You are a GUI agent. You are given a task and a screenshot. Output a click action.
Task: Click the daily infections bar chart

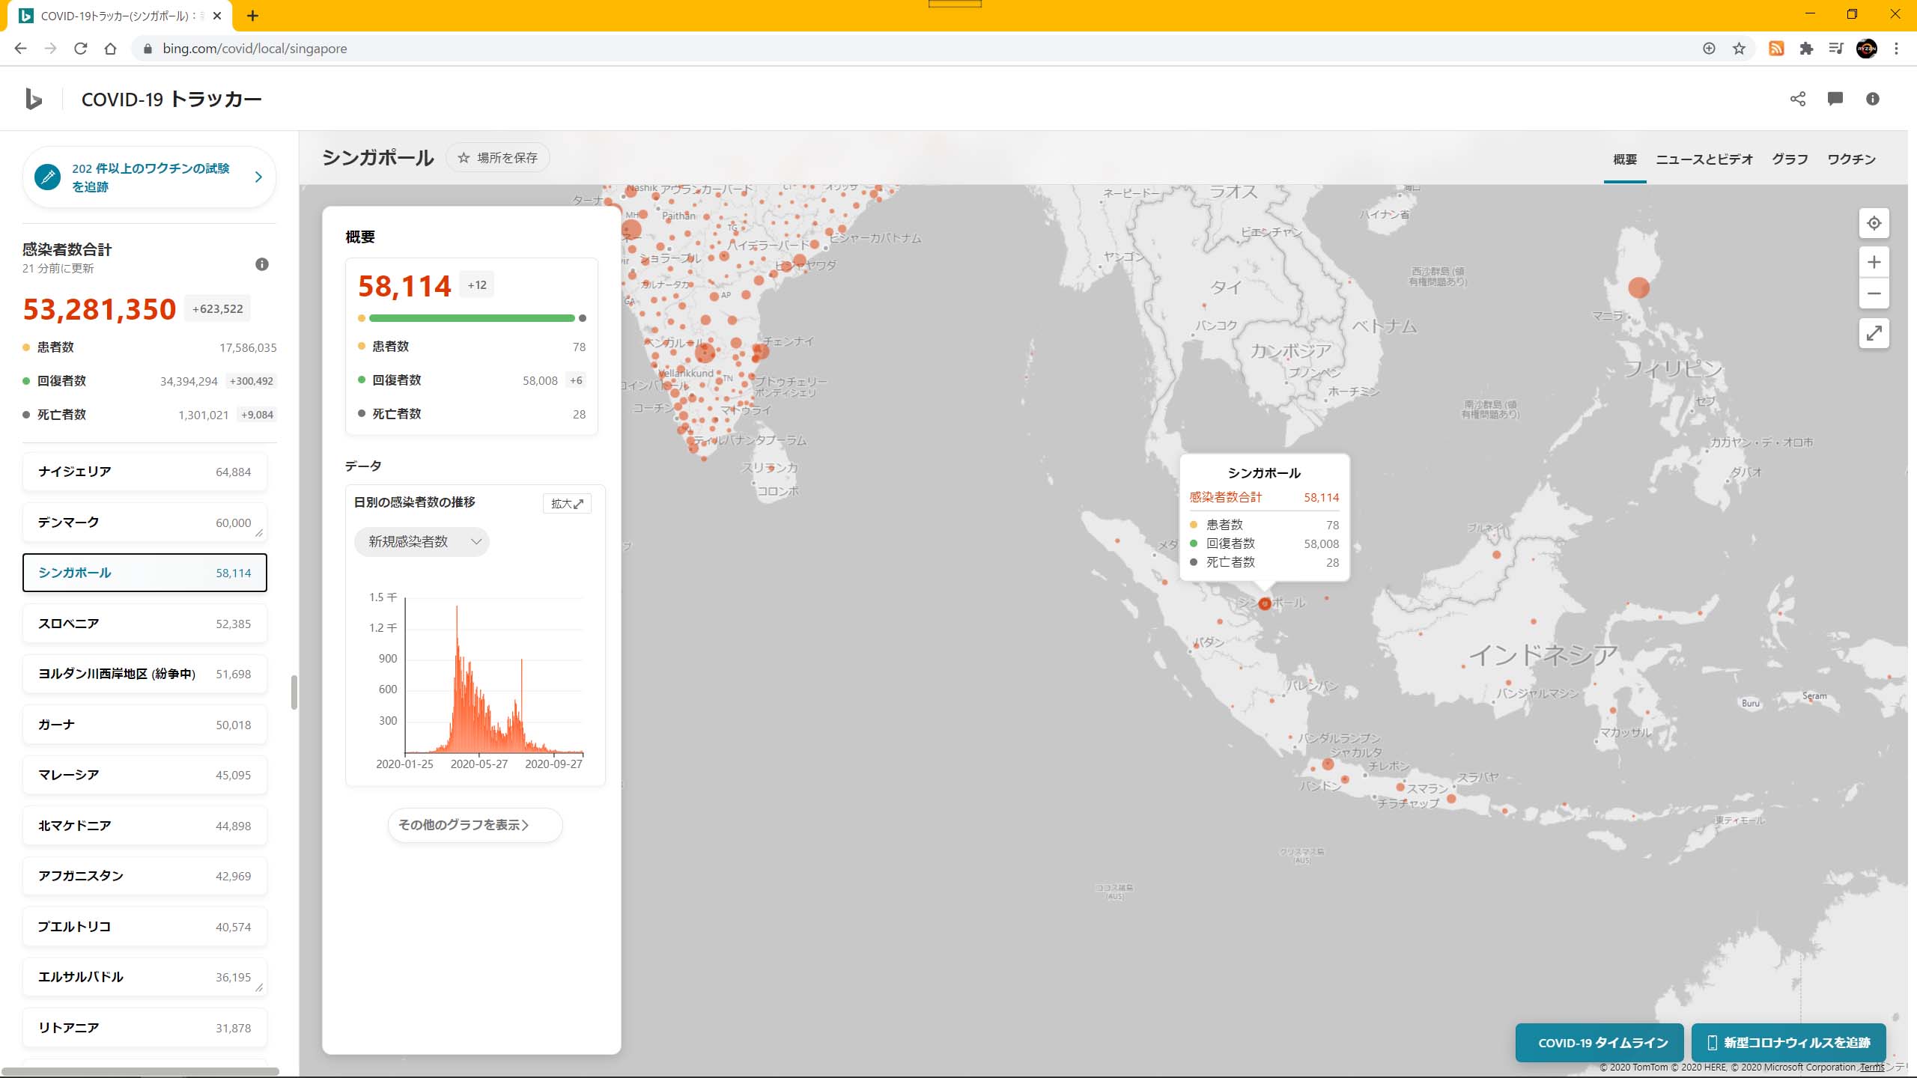tap(494, 677)
